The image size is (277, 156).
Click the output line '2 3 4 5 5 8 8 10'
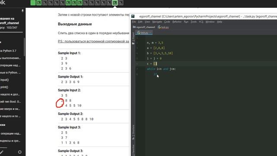77,119
